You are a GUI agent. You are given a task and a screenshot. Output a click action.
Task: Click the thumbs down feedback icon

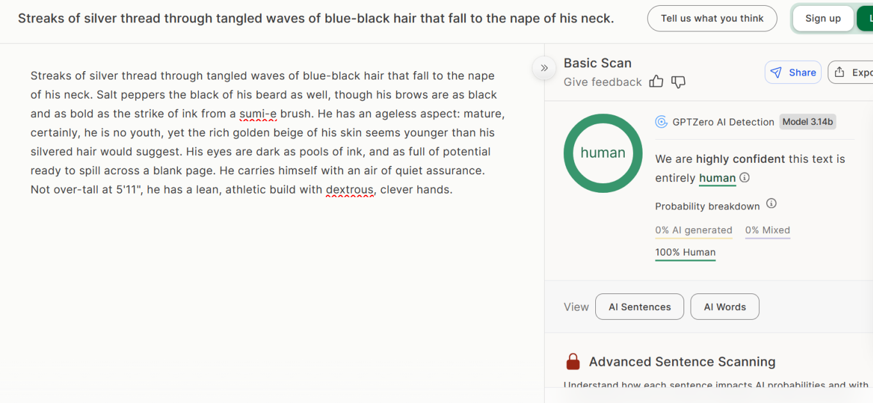click(678, 82)
